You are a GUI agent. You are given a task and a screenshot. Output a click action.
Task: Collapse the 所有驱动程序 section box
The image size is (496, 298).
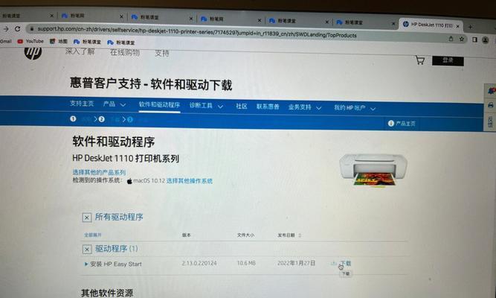87,218
